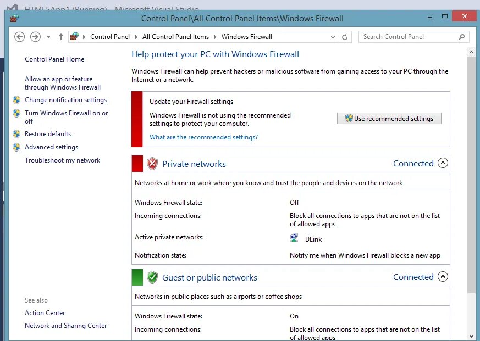480x341 pixels.
Task: Open Network and Sharing Center link
Action: pos(66,326)
